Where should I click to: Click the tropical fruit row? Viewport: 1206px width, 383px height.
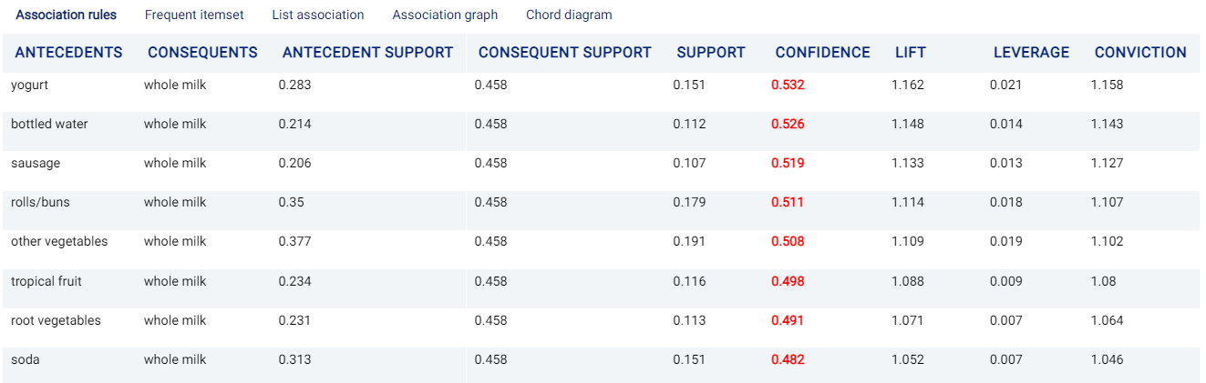coord(601,282)
